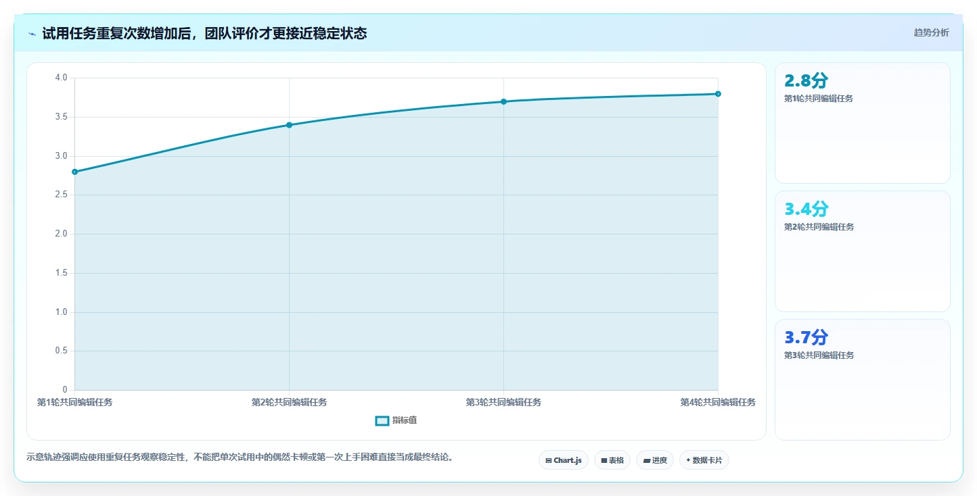Image resolution: width=977 pixels, height=496 pixels.
Task: Click the lightning icon beside the title
Action: pyautogui.click(x=32, y=34)
